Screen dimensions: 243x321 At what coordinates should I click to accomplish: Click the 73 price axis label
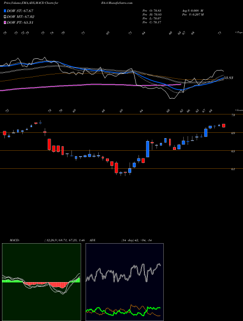coord(233,115)
